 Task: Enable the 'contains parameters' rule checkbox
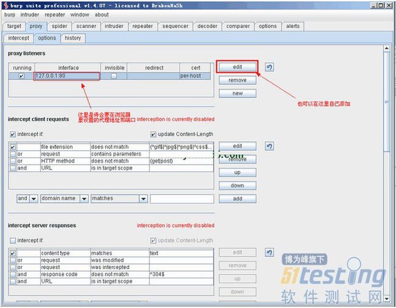click(x=13, y=154)
